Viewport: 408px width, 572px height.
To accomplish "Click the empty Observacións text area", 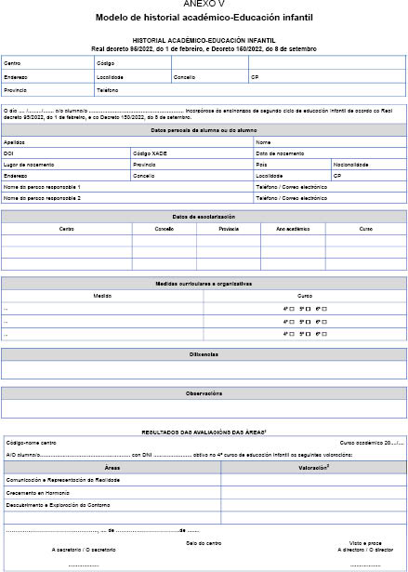I will click(x=204, y=408).
